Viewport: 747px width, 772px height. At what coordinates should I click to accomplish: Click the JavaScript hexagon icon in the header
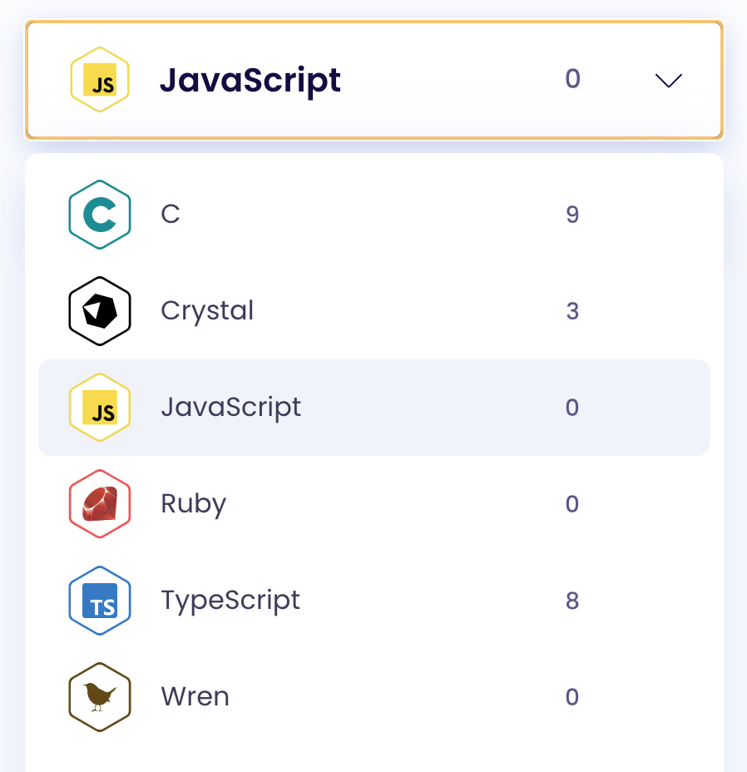click(x=100, y=79)
